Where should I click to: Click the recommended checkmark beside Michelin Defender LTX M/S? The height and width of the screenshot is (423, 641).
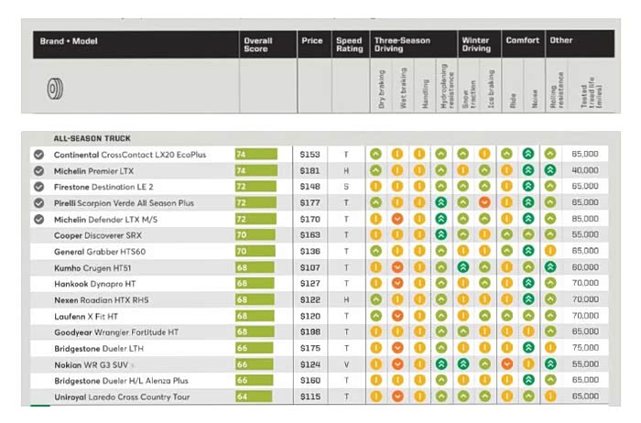[38, 220]
